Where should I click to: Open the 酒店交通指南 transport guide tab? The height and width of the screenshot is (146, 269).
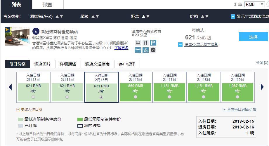[x=98, y=64]
